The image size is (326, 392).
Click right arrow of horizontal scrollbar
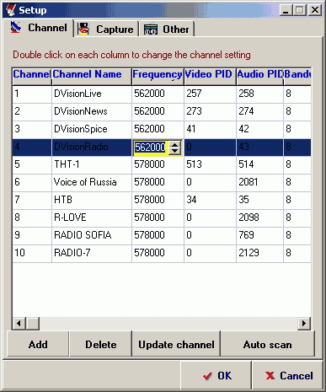(304, 323)
